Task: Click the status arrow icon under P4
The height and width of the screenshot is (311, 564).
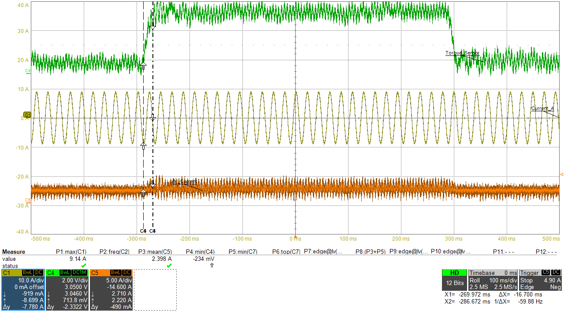Action: (212, 266)
